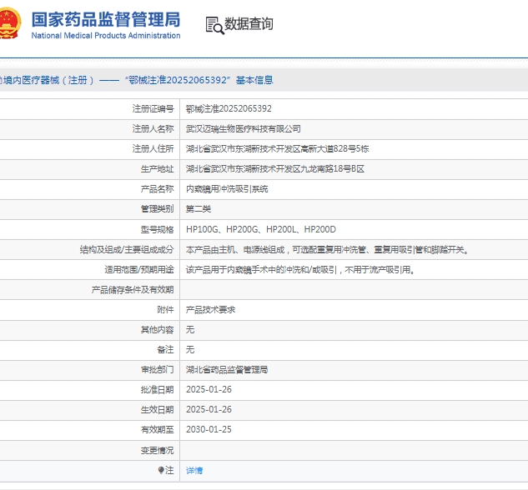
Task: Click attachment value 产品技术要求
Action: click(x=210, y=310)
